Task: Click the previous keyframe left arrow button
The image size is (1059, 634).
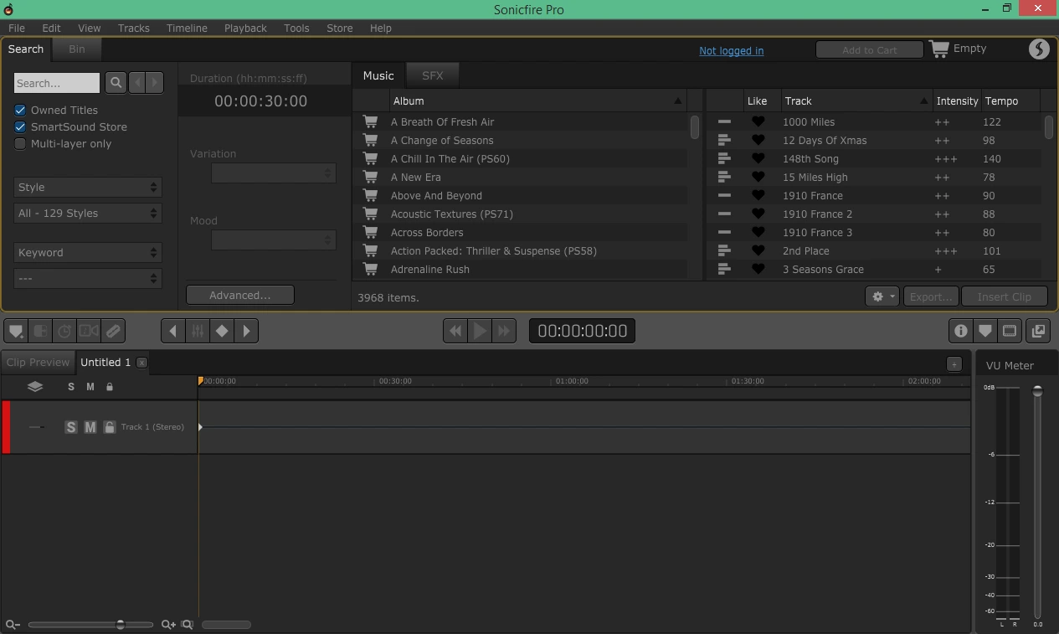Action: (173, 331)
